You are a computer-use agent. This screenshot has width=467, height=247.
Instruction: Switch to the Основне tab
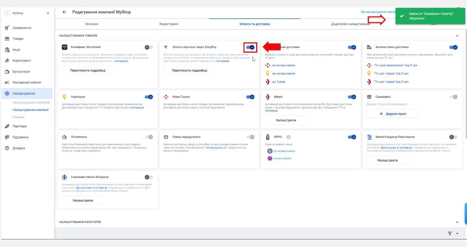[92, 24]
